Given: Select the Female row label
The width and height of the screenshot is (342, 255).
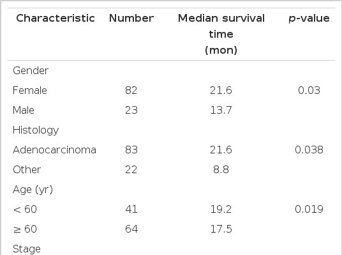Looking at the screenshot, I should click(30, 91).
